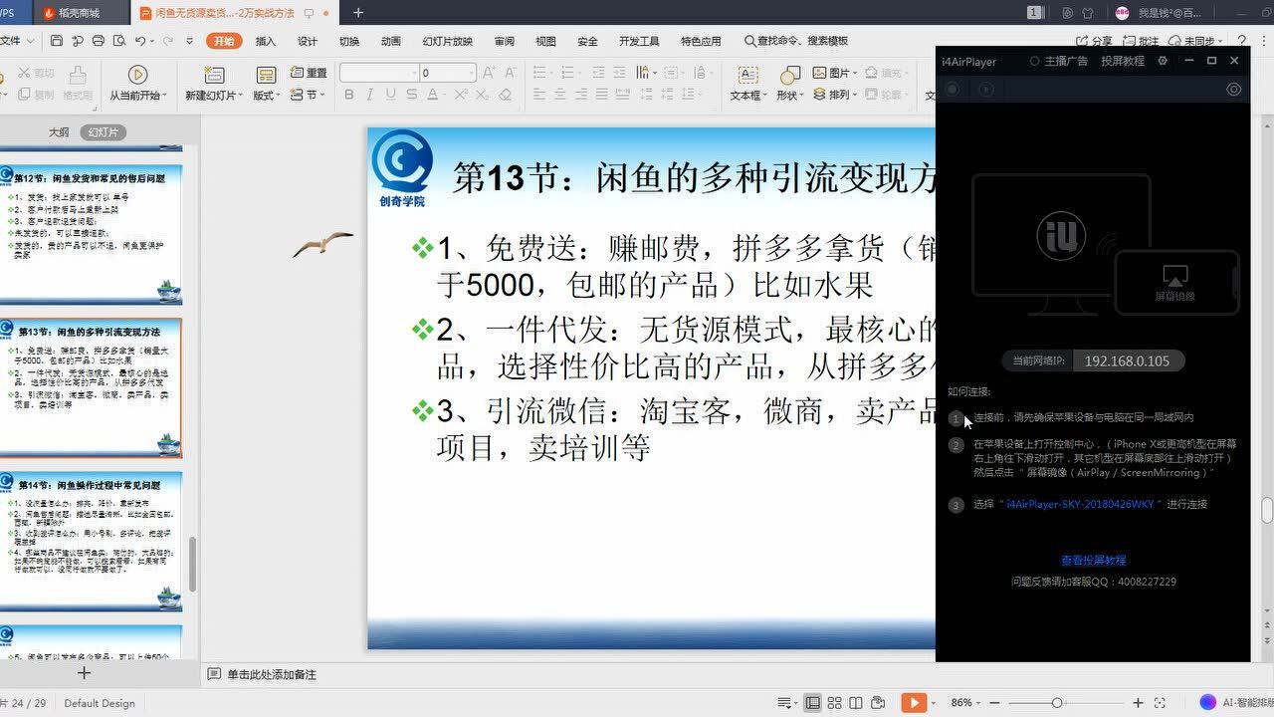Open the Picture (图片) dropdown
This screenshot has width=1274, height=717.
tap(835, 73)
